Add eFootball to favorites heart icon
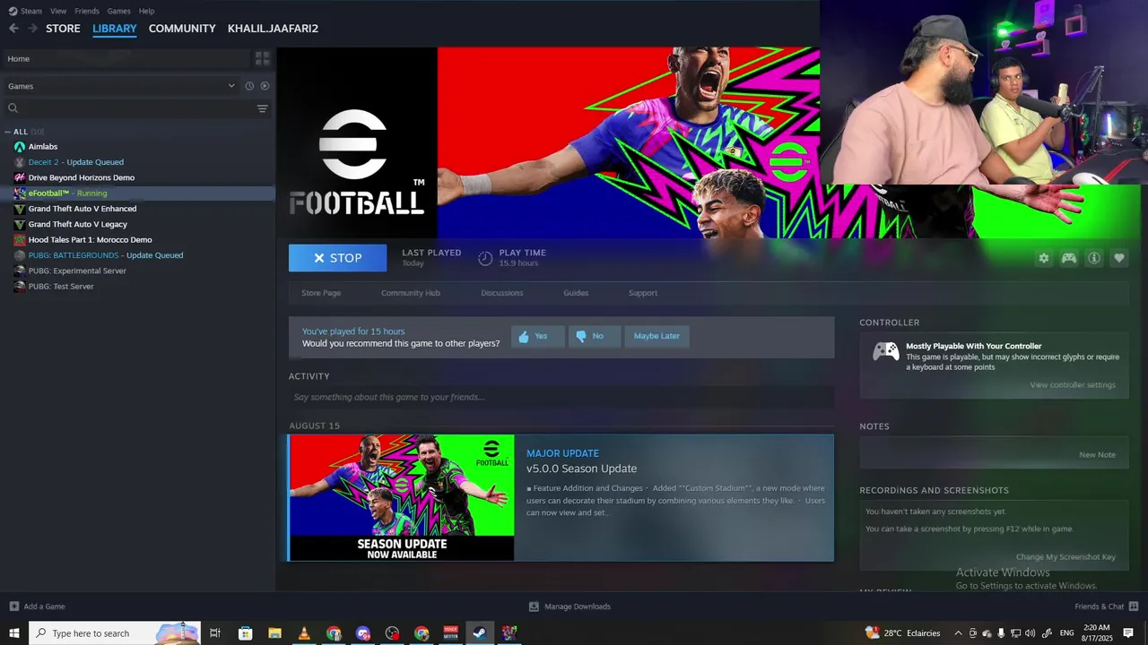Image resolution: width=1148 pixels, height=645 pixels. tap(1119, 258)
